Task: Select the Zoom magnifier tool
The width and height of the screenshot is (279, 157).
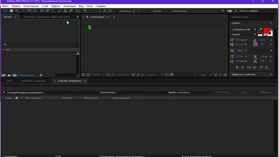Action: [17, 11]
